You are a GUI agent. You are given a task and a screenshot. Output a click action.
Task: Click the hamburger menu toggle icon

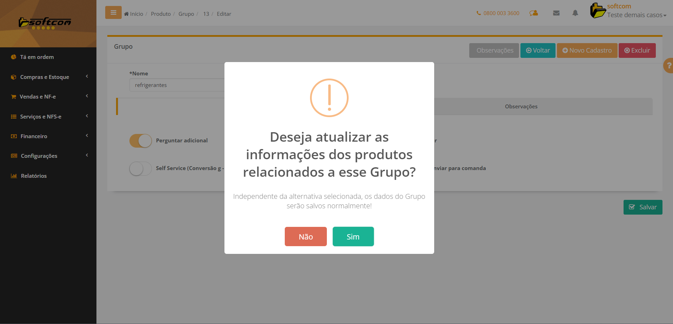113,13
